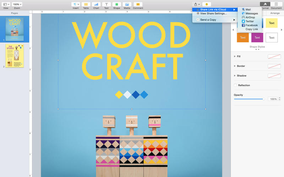Image resolution: width=284 pixels, height=177 pixels.
Task: Select View Share Settings menu item
Action: coord(213,13)
